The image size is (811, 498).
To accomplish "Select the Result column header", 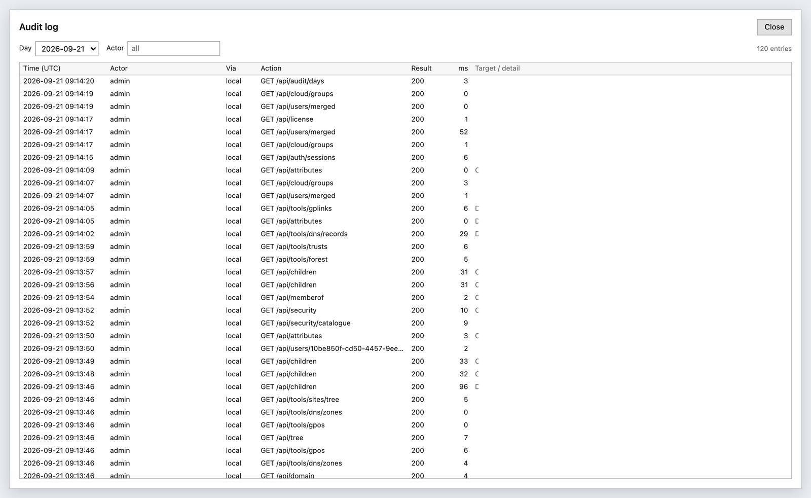I will (421, 68).
